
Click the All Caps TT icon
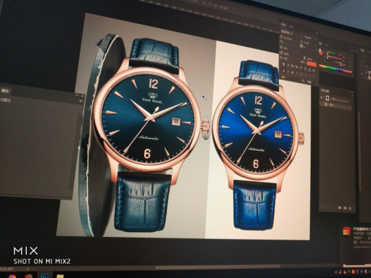pos(293,66)
